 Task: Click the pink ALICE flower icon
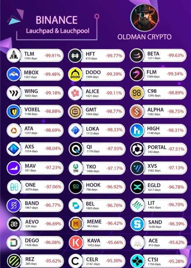75,93
